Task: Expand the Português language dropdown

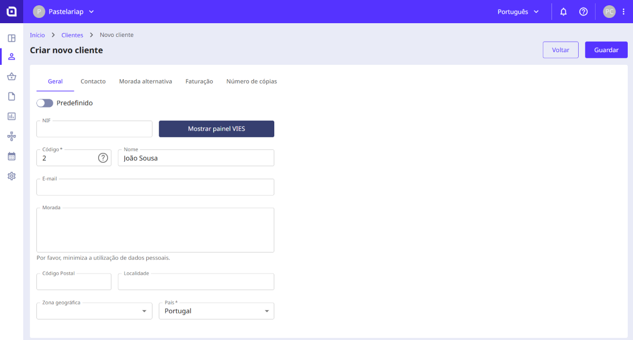Action: coord(518,11)
